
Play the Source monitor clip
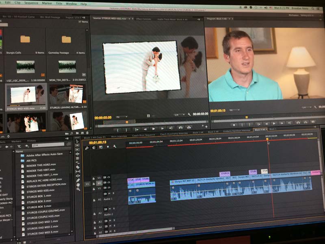pos(154,129)
